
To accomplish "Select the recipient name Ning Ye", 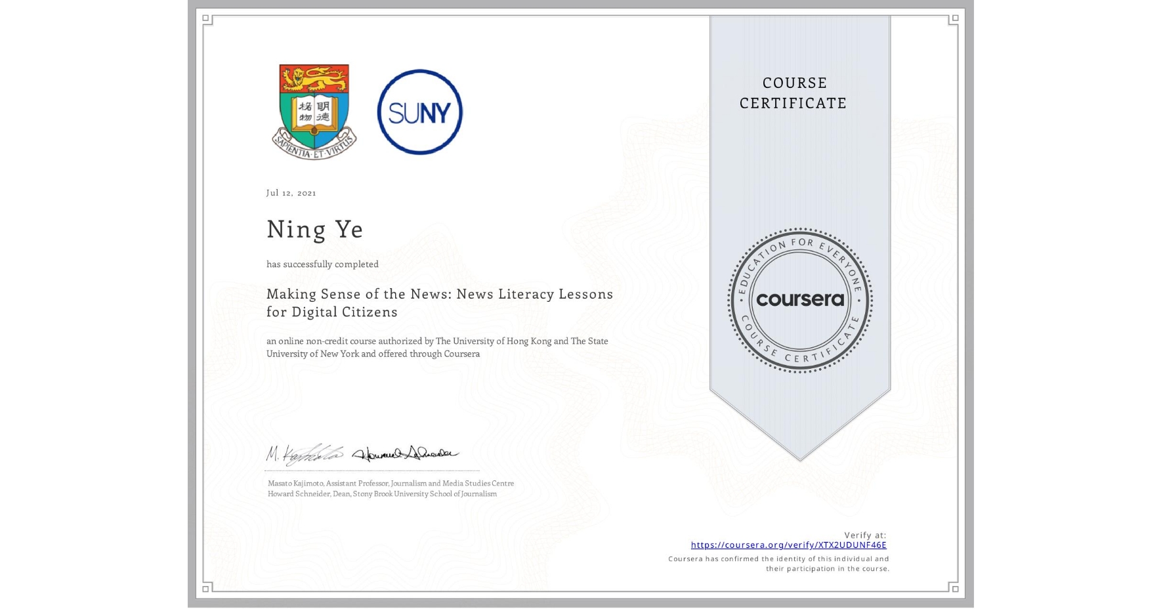I will tap(315, 229).
